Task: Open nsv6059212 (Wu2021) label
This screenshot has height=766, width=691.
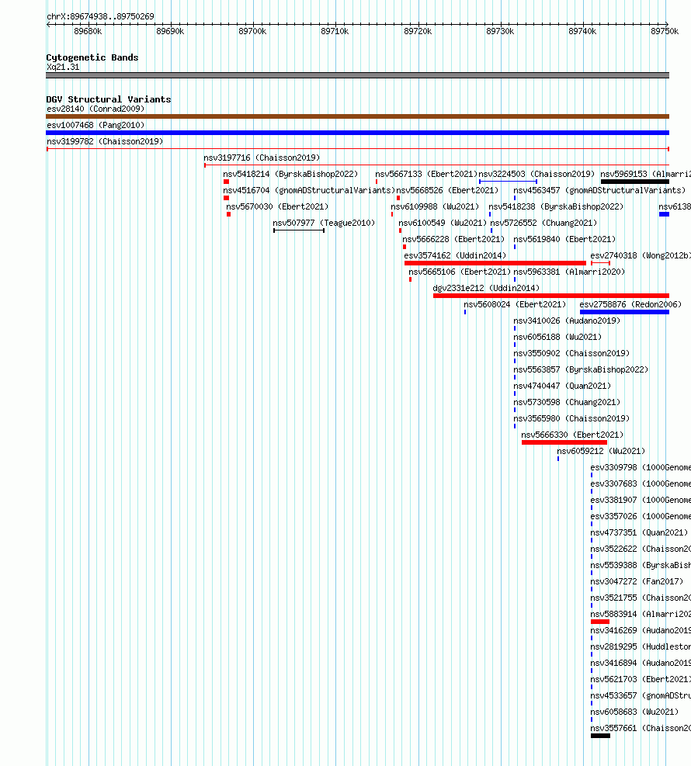Action: (x=601, y=452)
